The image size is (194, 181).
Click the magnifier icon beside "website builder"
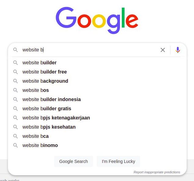pos(16,63)
